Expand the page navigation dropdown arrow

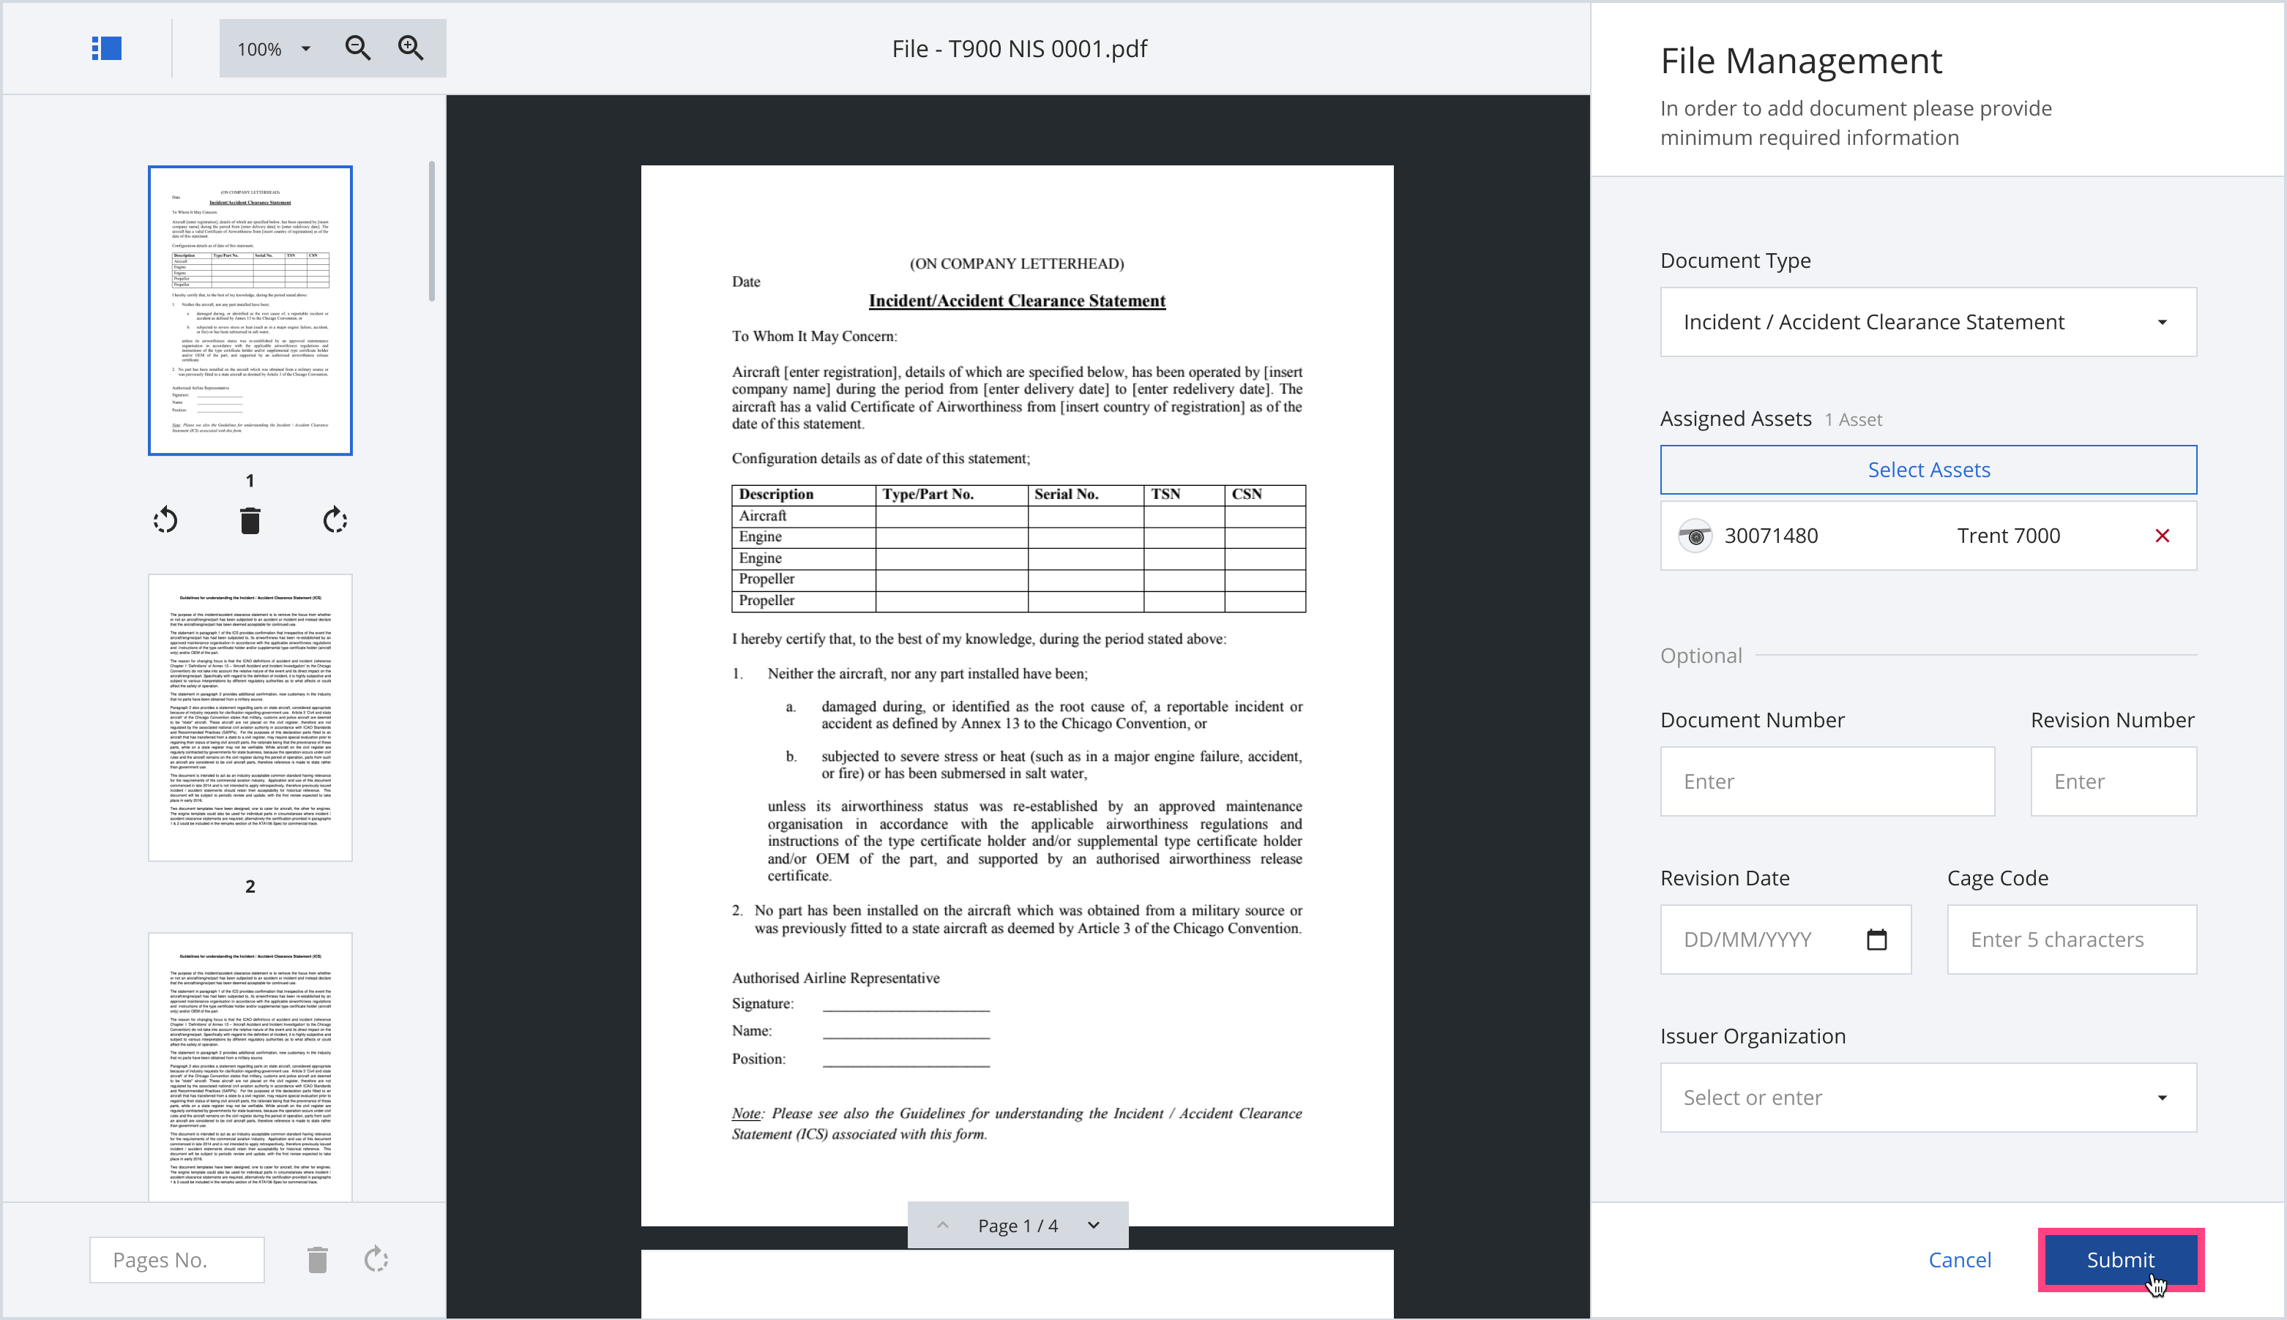coord(1094,1226)
